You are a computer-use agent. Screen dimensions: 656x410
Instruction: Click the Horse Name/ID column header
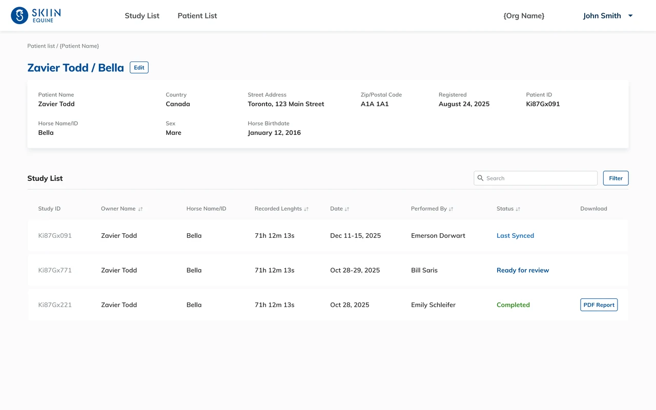pos(206,209)
